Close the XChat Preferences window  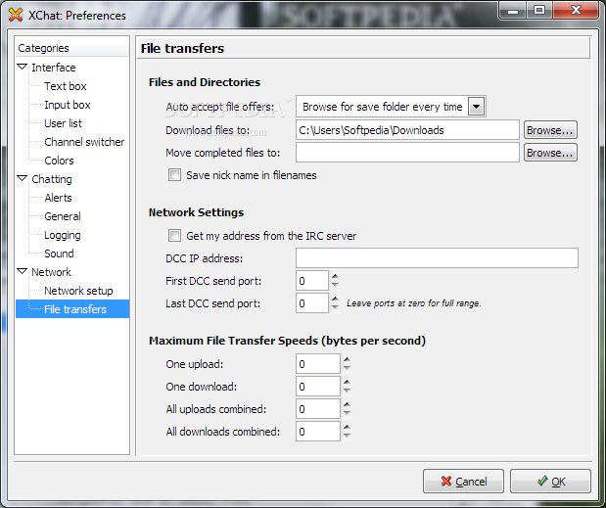[576, 11]
